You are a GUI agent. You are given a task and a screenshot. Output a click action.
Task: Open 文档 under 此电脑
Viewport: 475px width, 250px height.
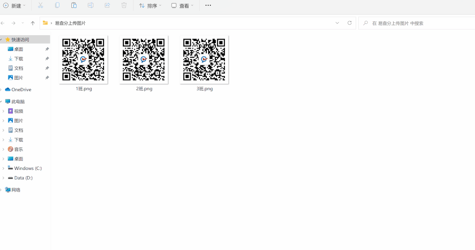18,130
